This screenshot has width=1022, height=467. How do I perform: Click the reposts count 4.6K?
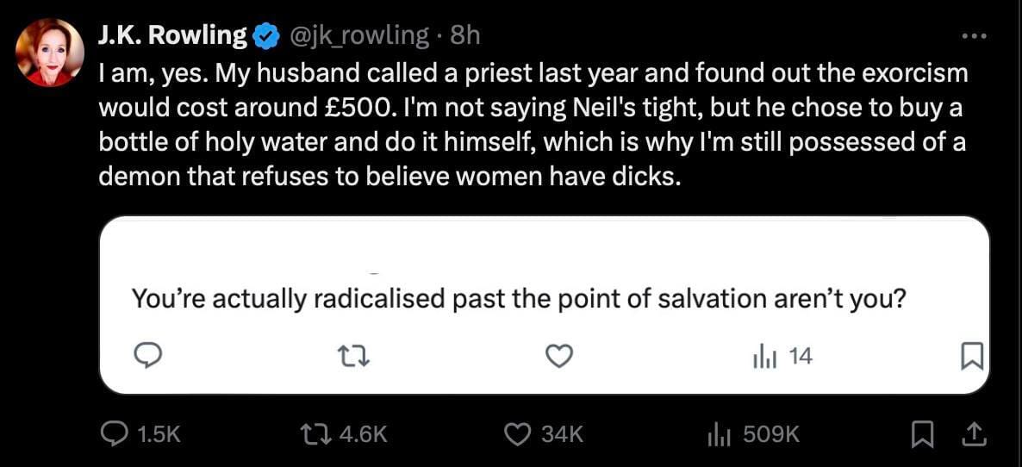362,435
